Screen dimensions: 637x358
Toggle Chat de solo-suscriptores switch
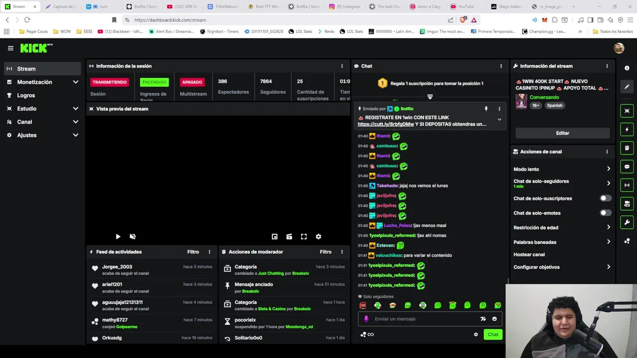(605, 198)
